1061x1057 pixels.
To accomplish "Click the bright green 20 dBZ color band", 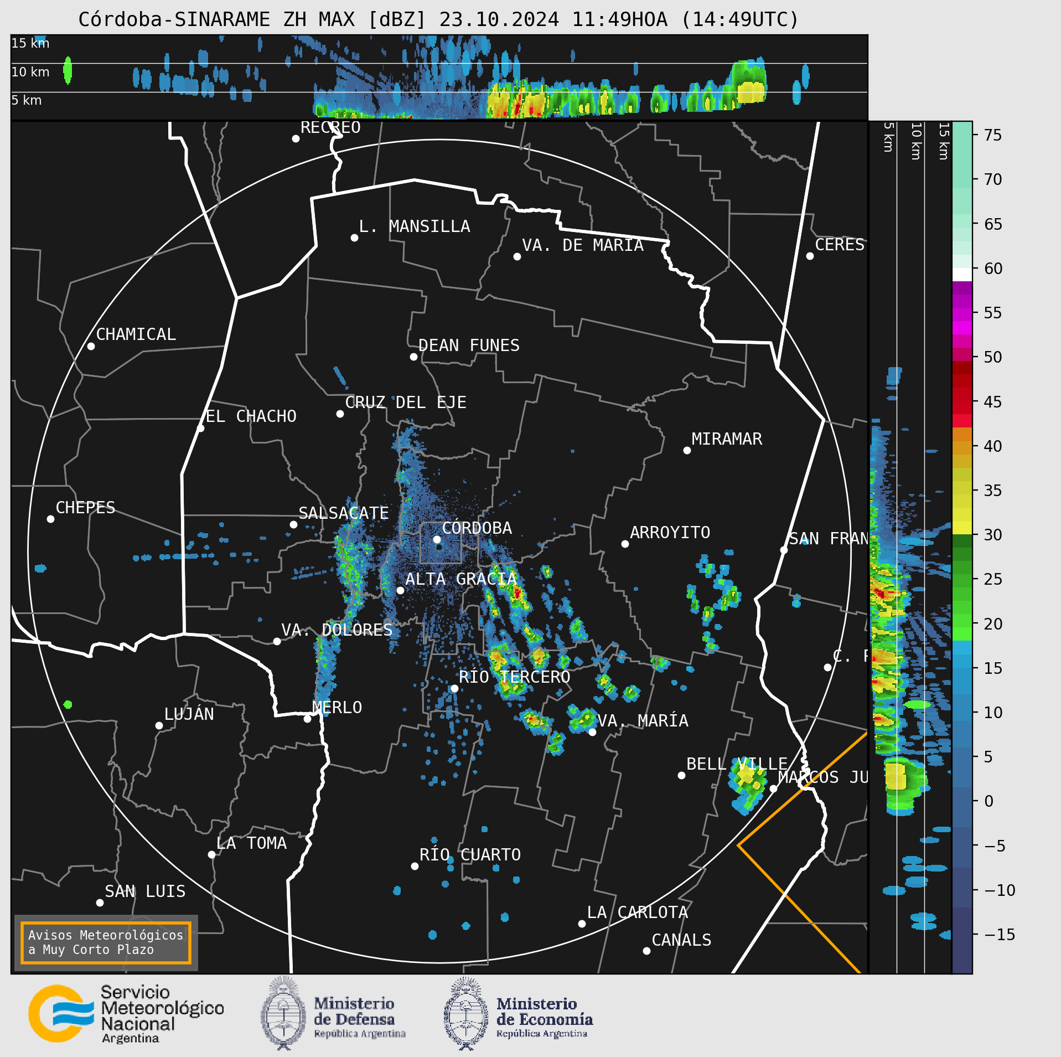I will coord(962,634).
